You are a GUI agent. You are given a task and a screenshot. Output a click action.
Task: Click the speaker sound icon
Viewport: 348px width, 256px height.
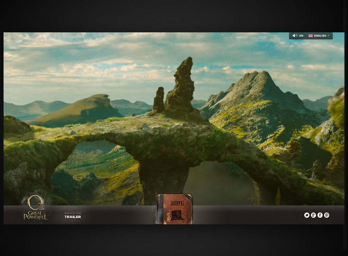coord(295,36)
